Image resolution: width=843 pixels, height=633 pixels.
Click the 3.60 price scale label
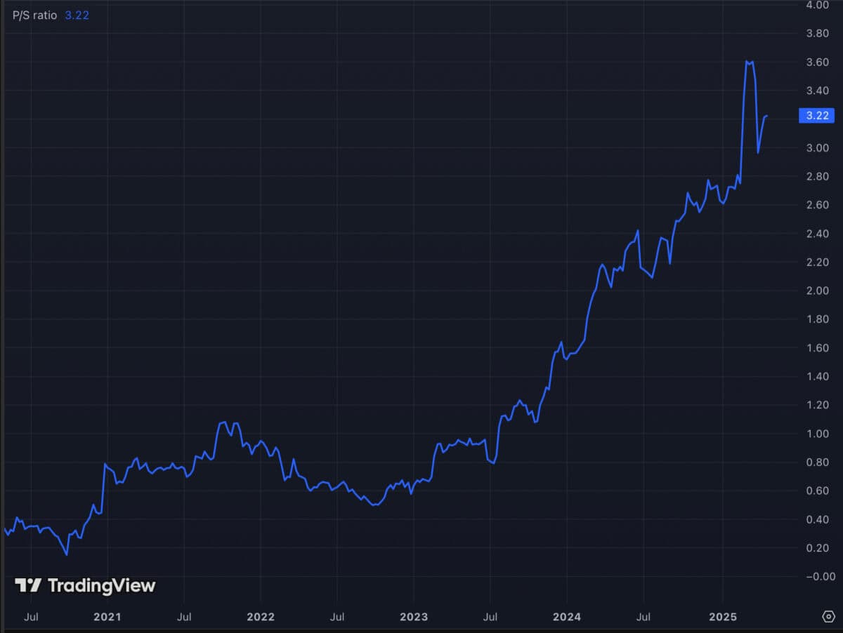817,62
